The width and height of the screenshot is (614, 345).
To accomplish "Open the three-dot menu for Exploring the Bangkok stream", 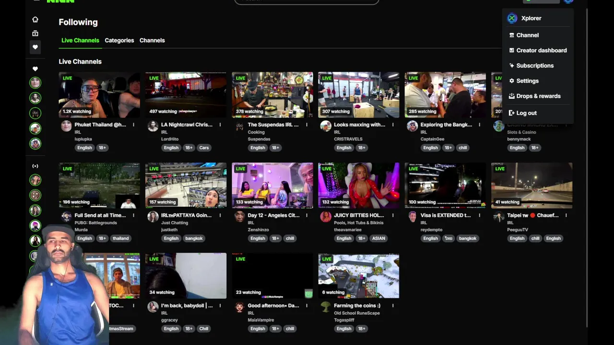I will (479, 125).
